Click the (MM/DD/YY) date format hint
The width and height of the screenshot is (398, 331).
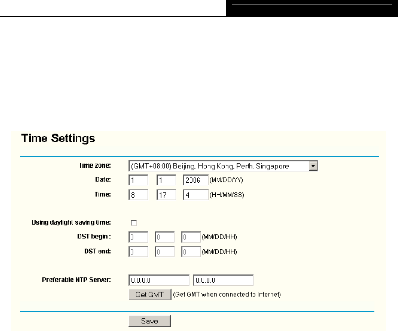click(226, 180)
